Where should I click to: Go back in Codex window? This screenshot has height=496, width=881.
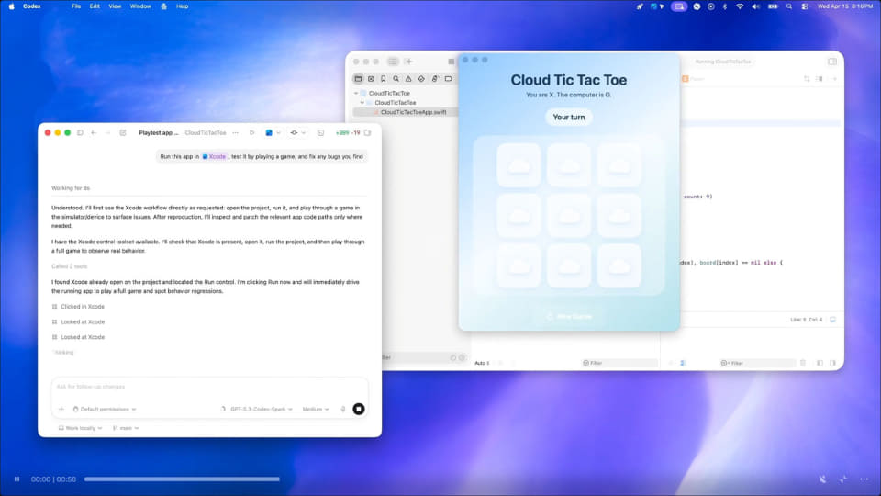94,132
